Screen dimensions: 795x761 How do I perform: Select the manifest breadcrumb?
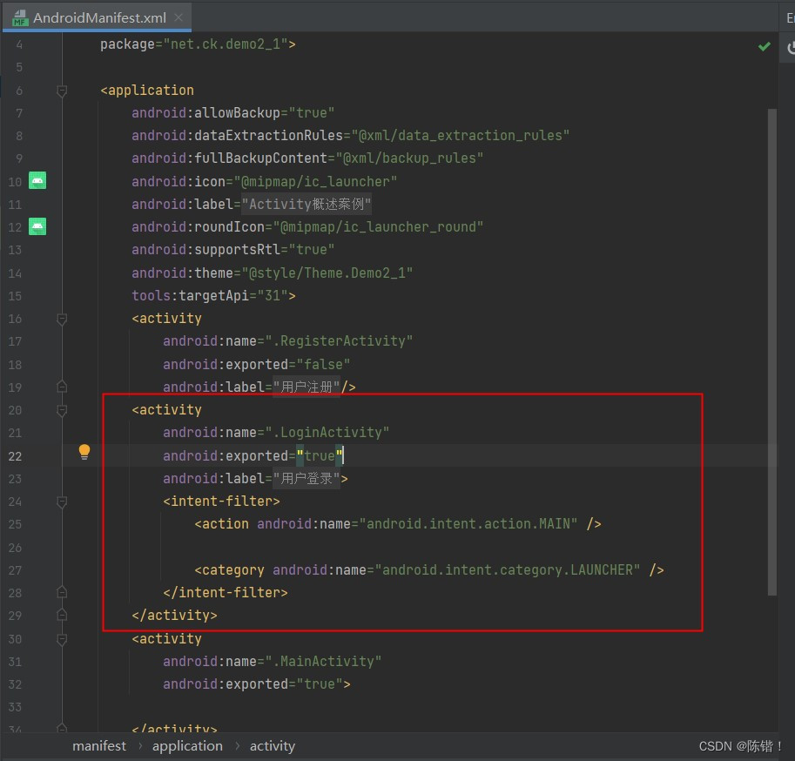[x=99, y=746]
